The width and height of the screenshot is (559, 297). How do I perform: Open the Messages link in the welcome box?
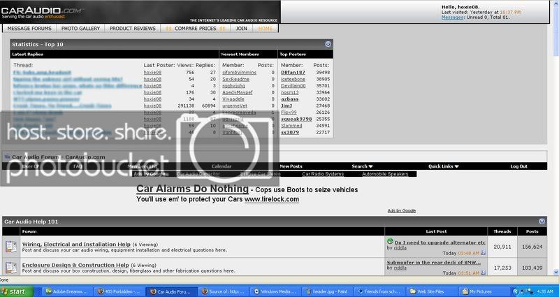453,17
